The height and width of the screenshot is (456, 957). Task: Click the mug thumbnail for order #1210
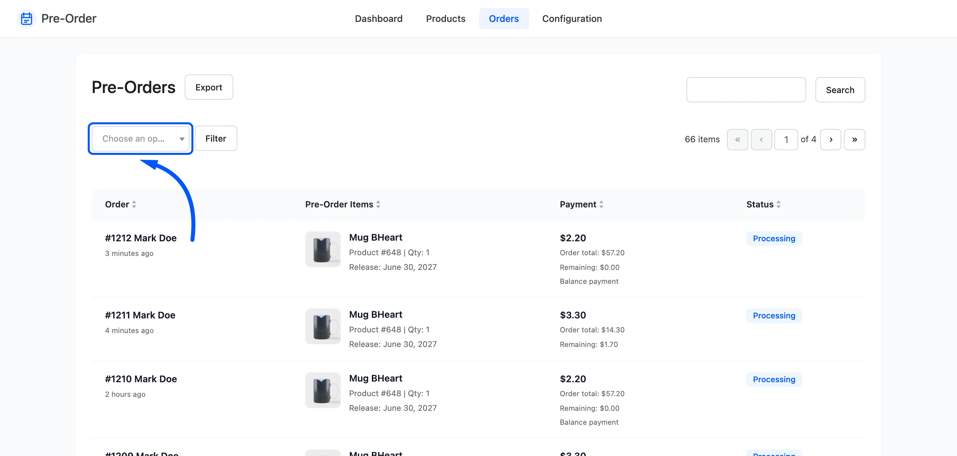(x=323, y=390)
